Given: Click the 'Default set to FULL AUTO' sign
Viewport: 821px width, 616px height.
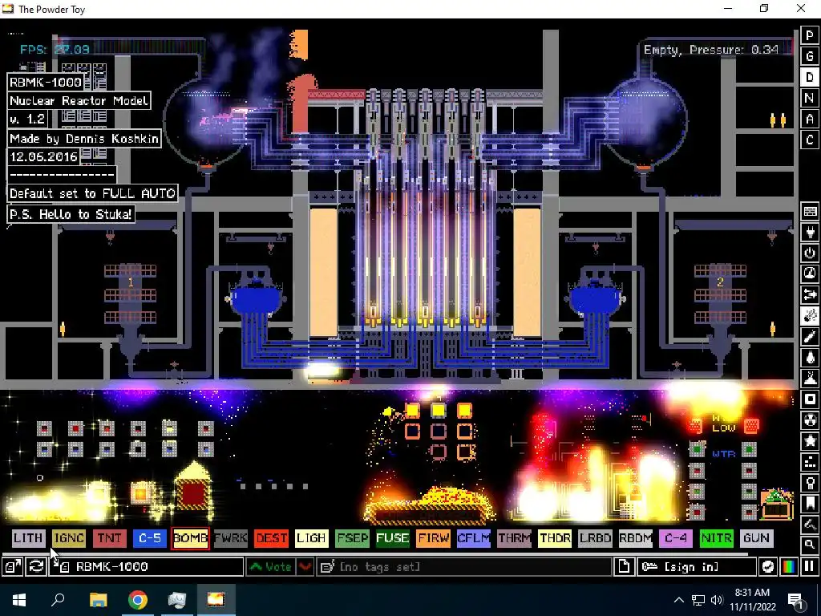Looking at the screenshot, I should coord(92,193).
